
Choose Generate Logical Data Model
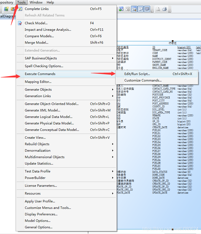click(x=66, y=117)
